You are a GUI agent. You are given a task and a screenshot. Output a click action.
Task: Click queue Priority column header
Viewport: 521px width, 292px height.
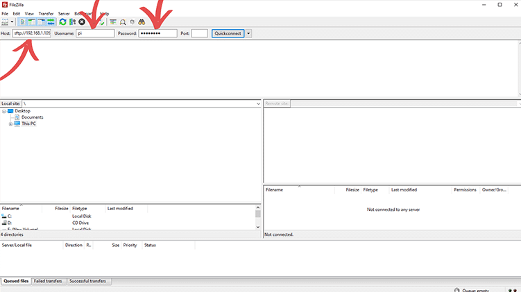pyautogui.click(x=131, y=245)
